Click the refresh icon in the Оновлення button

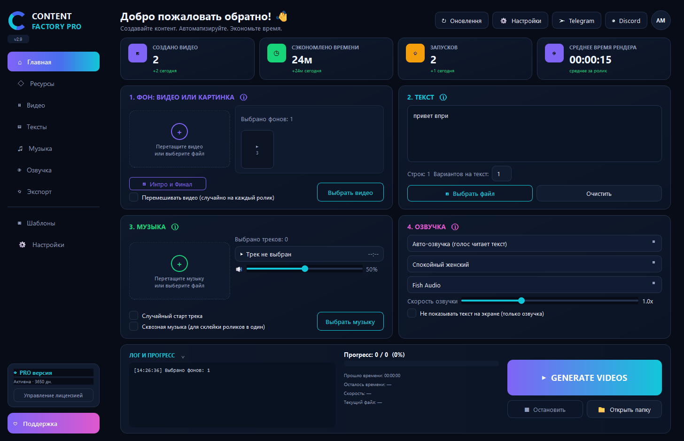click(444, 21)
